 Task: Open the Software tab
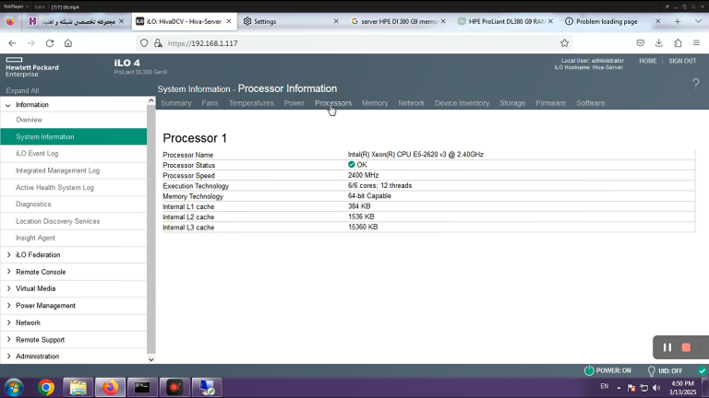tap(591, 103)
